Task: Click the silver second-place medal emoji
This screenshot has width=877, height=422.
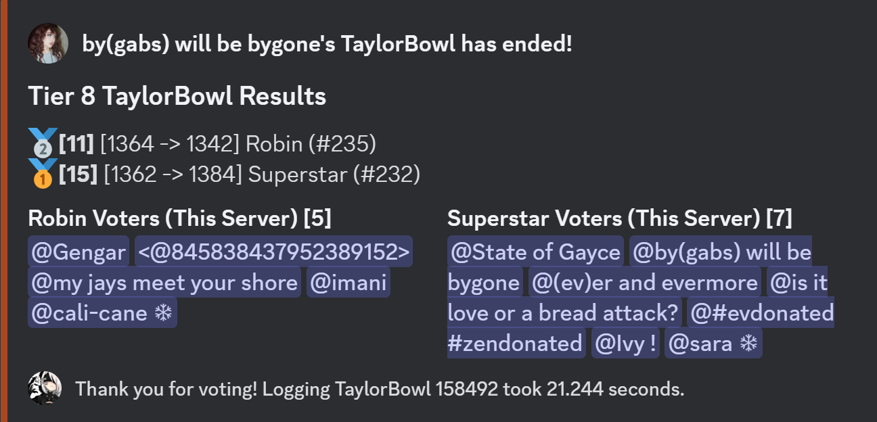Action: 43,143
